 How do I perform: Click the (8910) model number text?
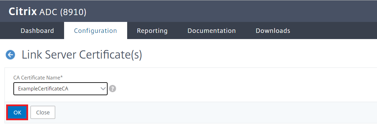click(x=73, y=12)
